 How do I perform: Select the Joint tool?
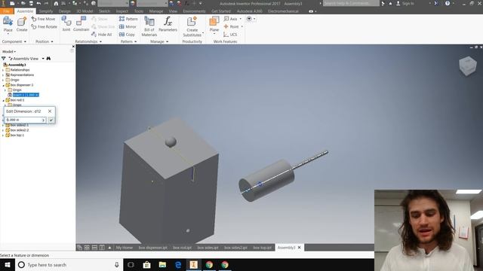(x=66, y=24)
